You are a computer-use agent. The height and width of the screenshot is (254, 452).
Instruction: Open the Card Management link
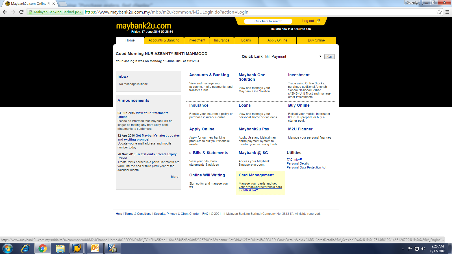(256, 175)
